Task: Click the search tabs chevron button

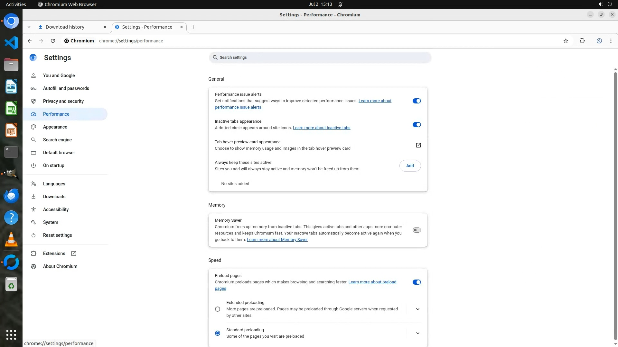Action: coord(29,27)
